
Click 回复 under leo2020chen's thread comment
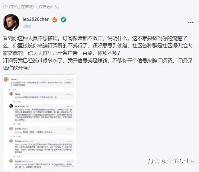coord(19,124)
